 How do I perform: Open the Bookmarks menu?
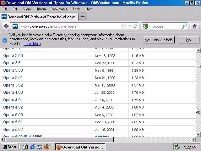point(59,9)
